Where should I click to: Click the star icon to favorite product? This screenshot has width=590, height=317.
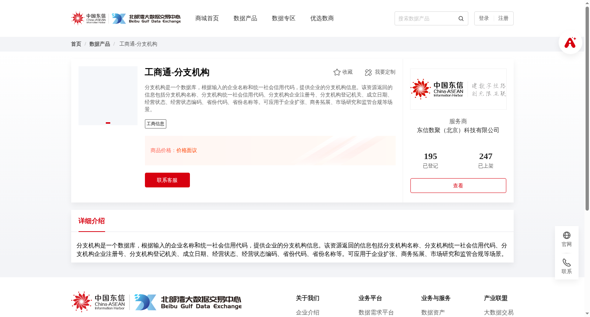337,72
